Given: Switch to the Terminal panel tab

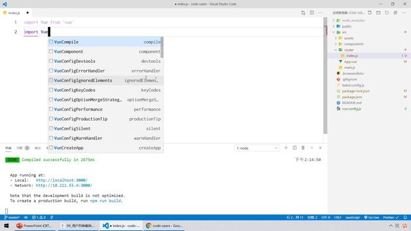Looking at the screenshot, I should 8,148.
